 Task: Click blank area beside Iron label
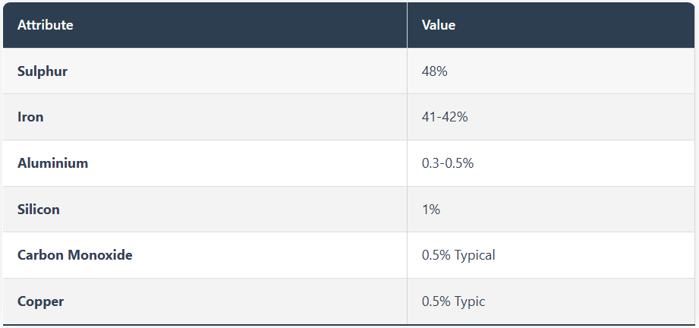click(x=228, y=118)
